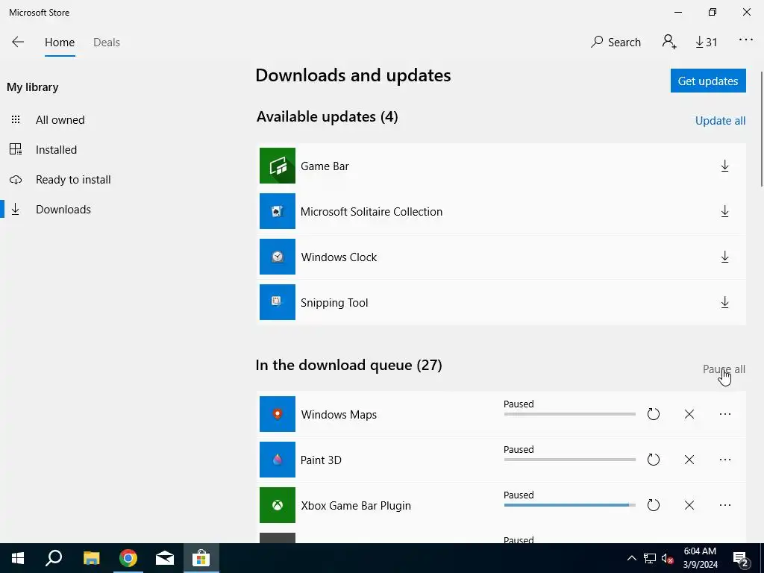Click the Installed list icon
Image resolution: width=764 pixels, height=573 pixels.
[16, 149]
